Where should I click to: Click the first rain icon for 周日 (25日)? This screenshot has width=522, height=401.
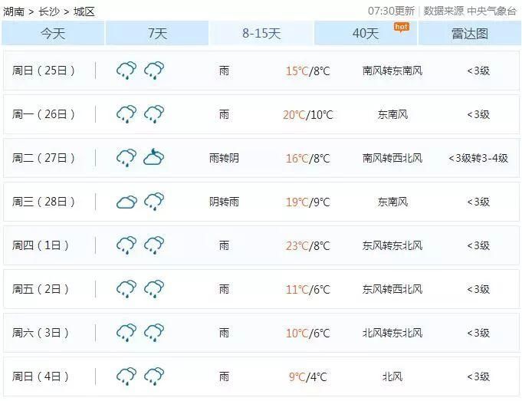(x=126, y=71)
